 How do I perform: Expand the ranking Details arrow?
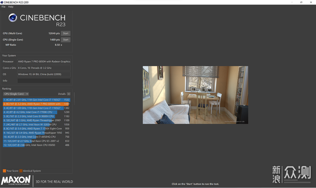(x=69, y=94)
